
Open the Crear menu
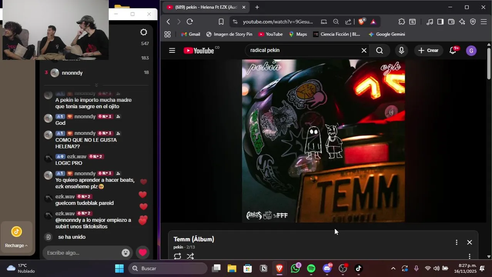click(x=428, y=50)
